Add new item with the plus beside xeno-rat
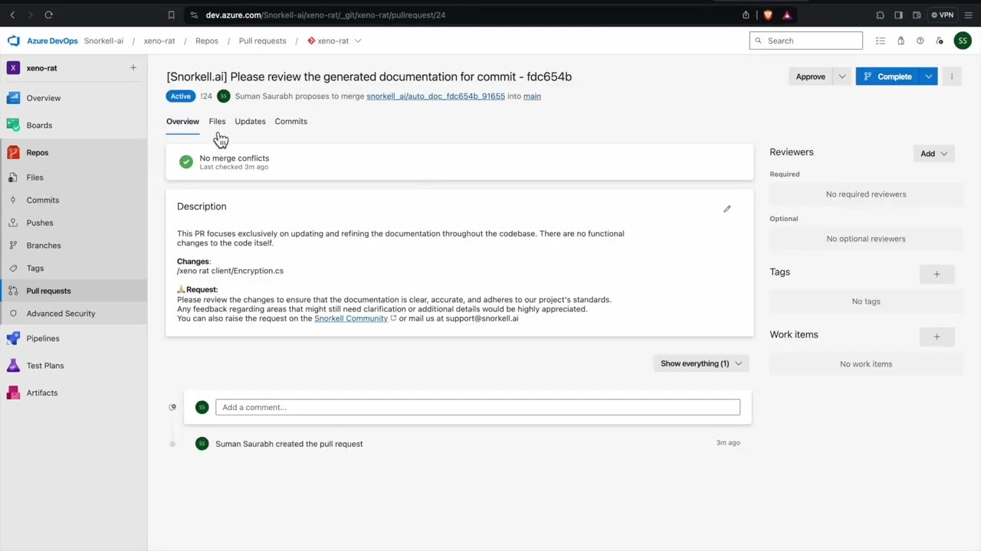 (x=133, y=68)
